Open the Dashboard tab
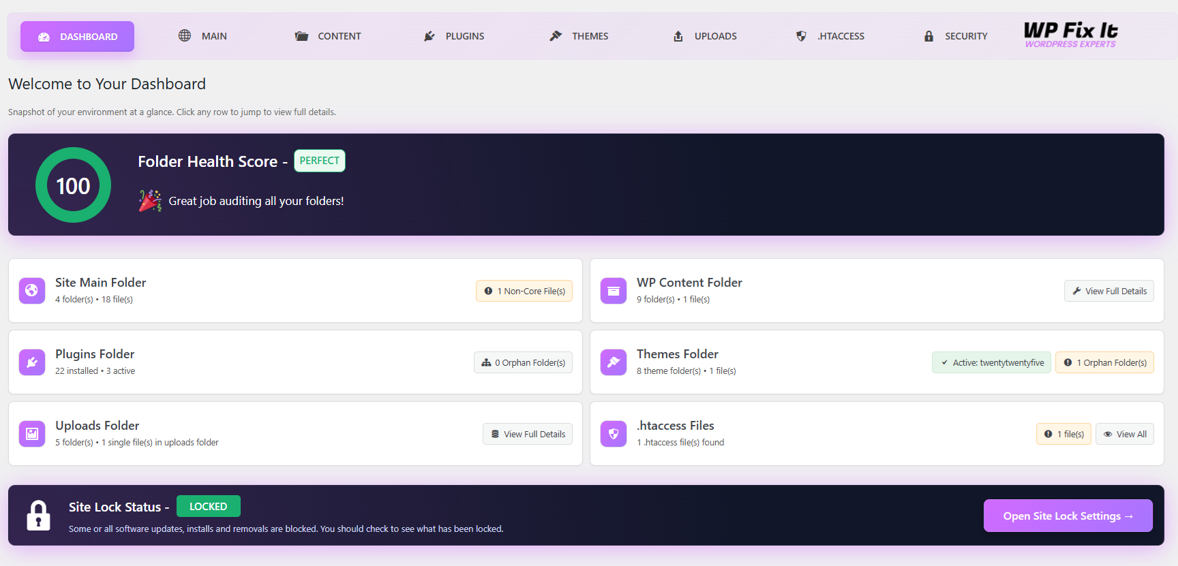Image resolution: width=1178 pixels, height=566 pixels. 77,36
